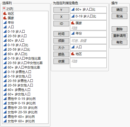The height and width of the screenshot is (127, 130).
Task: Click the continuous icon beside 年份 in column list
Action: coord(5,23)
